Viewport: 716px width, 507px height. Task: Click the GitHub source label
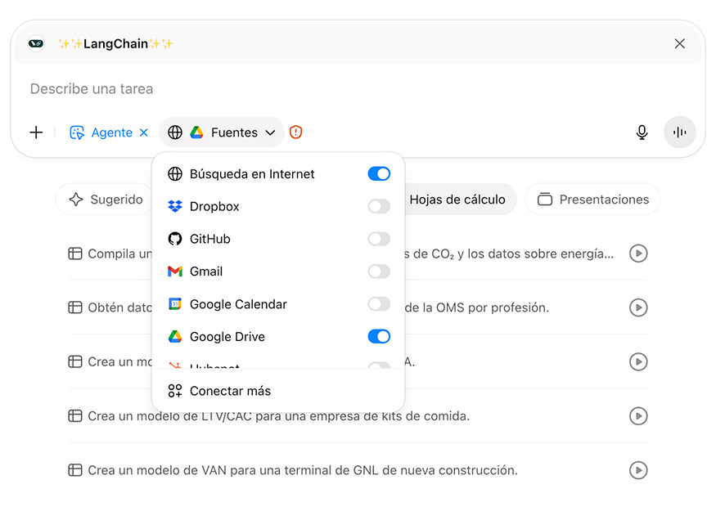click(210, 239)
